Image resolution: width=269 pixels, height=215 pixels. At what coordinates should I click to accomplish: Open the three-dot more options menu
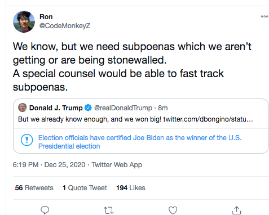point(264,16)
